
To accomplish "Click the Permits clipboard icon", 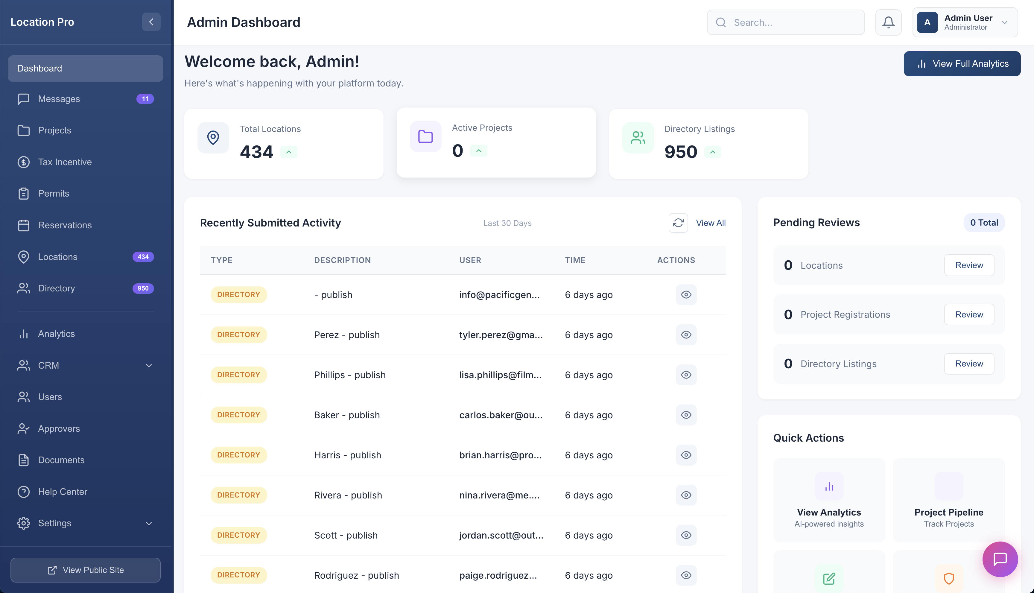I will pos(24,194).
